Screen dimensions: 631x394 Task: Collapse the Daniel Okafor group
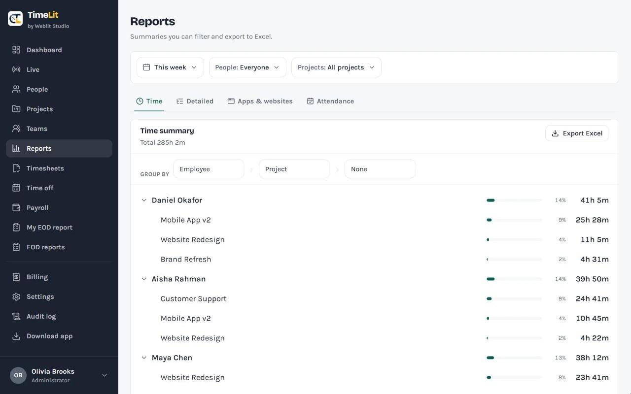[144, 200]
